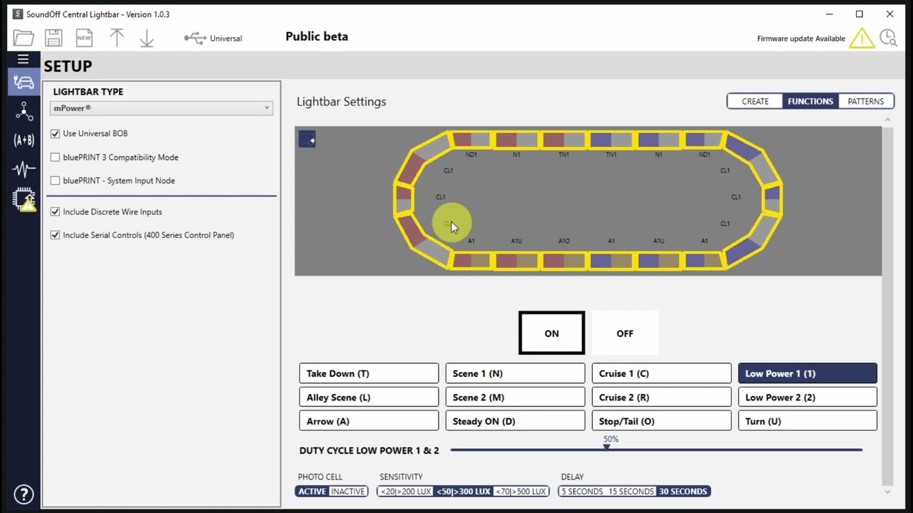913x513 pixels.
Task: Open the node network sidebar icon
Action: click(x=24, y=110)
